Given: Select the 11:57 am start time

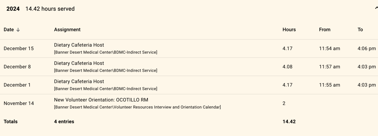Looking at the screenshot, I should 329,67.
